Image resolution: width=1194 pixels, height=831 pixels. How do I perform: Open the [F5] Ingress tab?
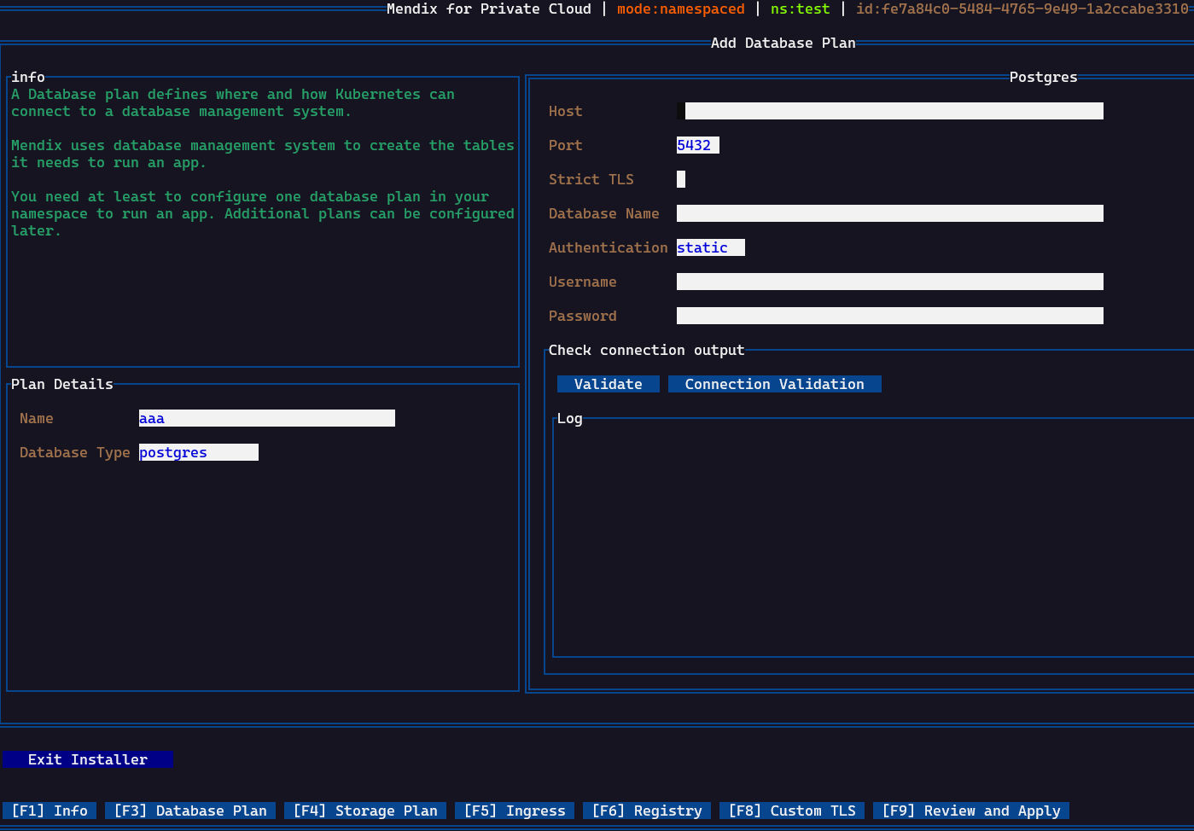click(x=515, y=811)
